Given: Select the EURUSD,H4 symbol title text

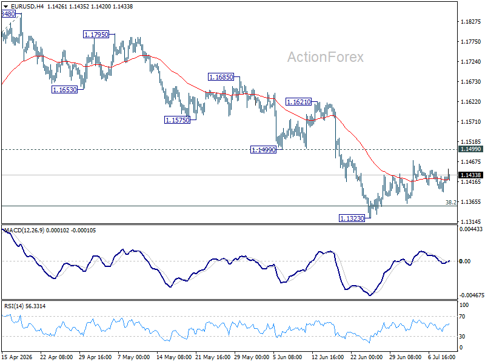Looking at the screenshot, I should [27, 6].
